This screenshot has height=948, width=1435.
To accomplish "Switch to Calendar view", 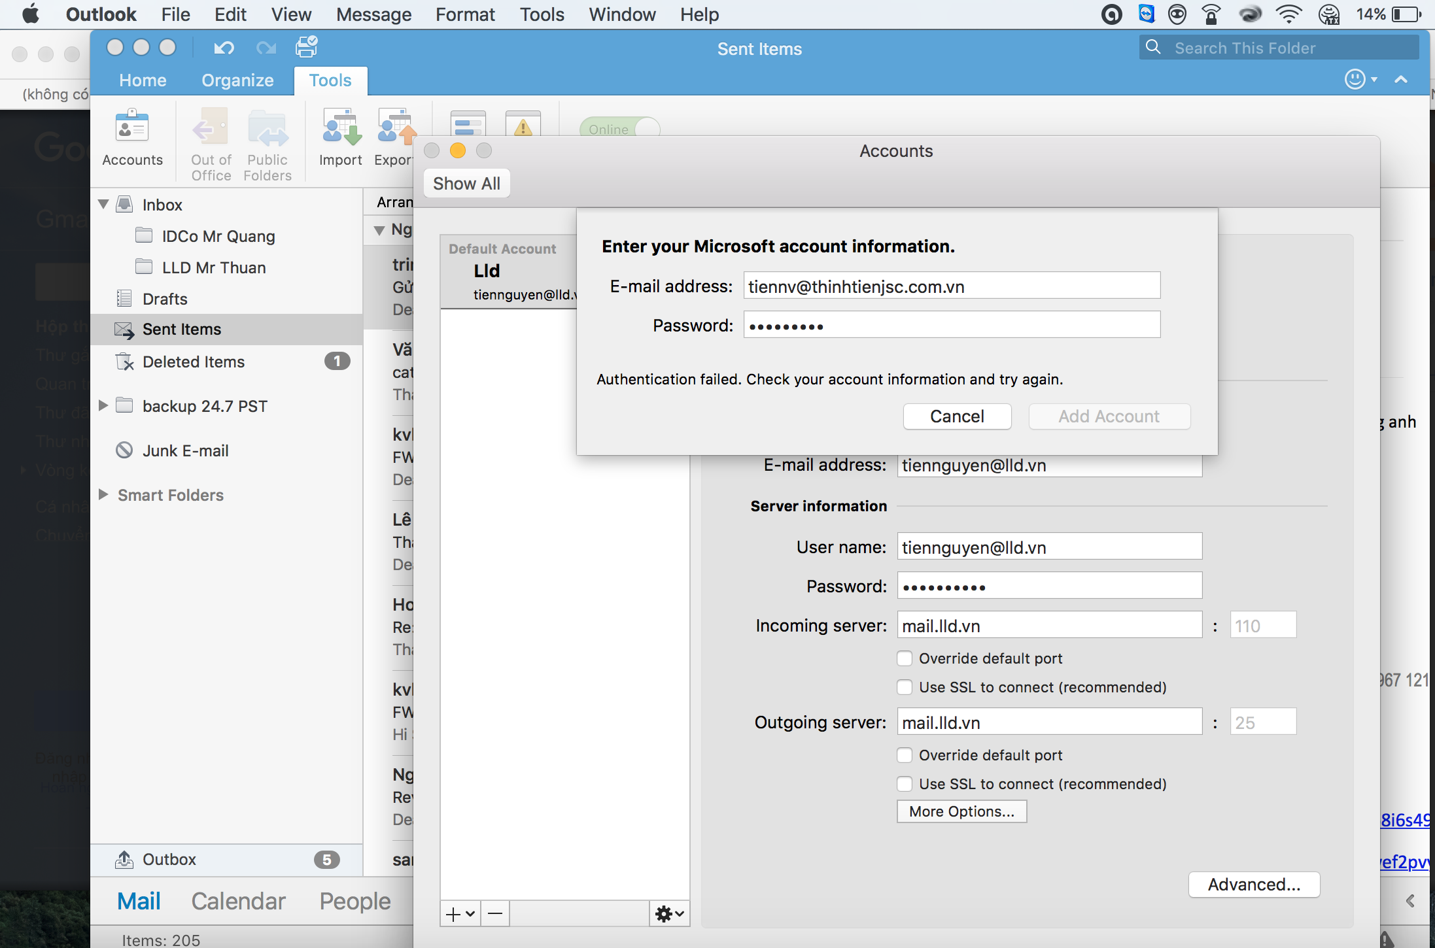I will 238,901.
